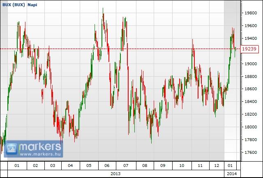Select month 09 on the time axis

tap(163, 166)
